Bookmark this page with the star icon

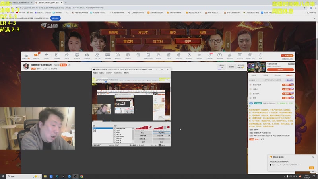click(x=304, y=8)
